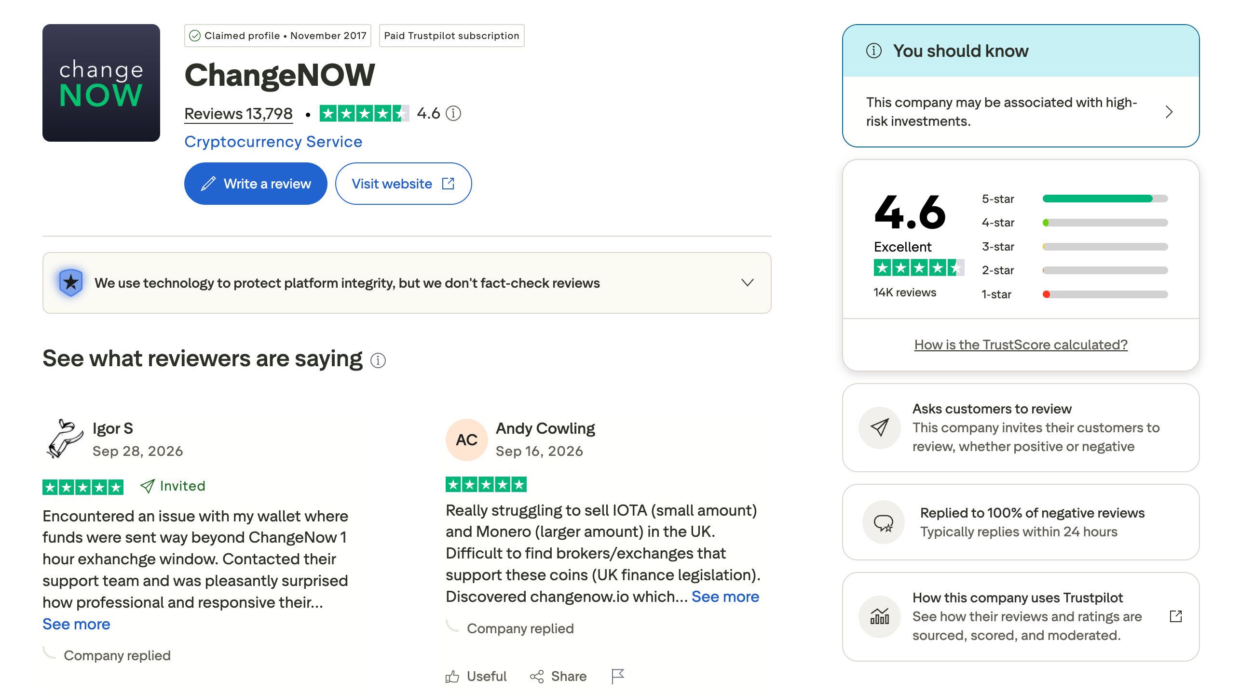The height and width of the screenshot is (692, 1254).
Task: Expand the platform integrity notice chevron
Action: (x=747, y=282)
